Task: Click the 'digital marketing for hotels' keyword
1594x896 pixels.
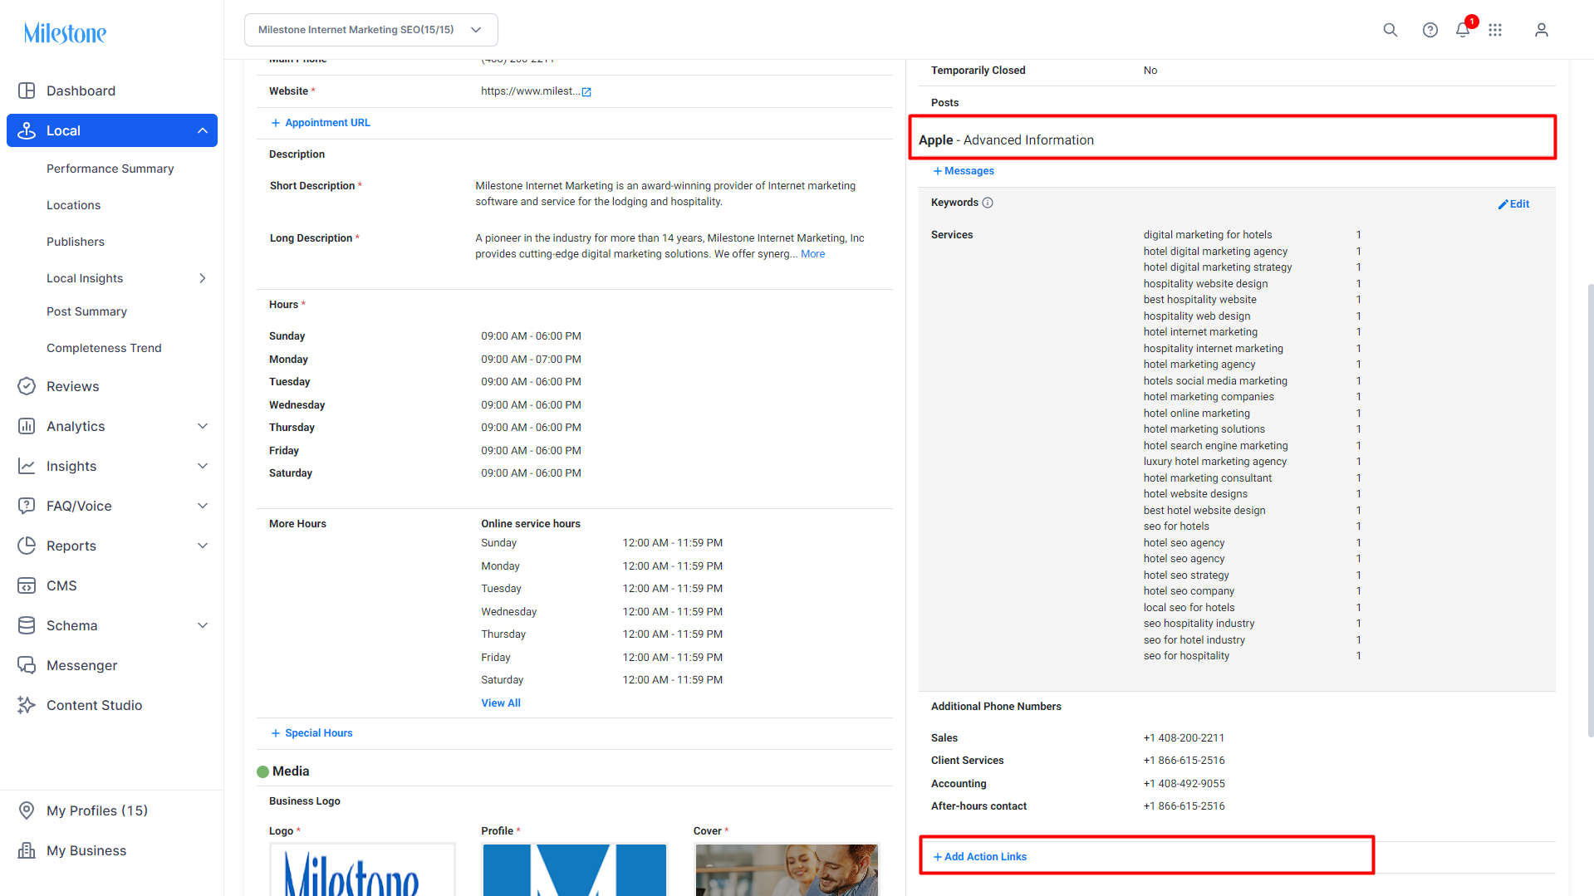Action: (x=1208, y=235)
